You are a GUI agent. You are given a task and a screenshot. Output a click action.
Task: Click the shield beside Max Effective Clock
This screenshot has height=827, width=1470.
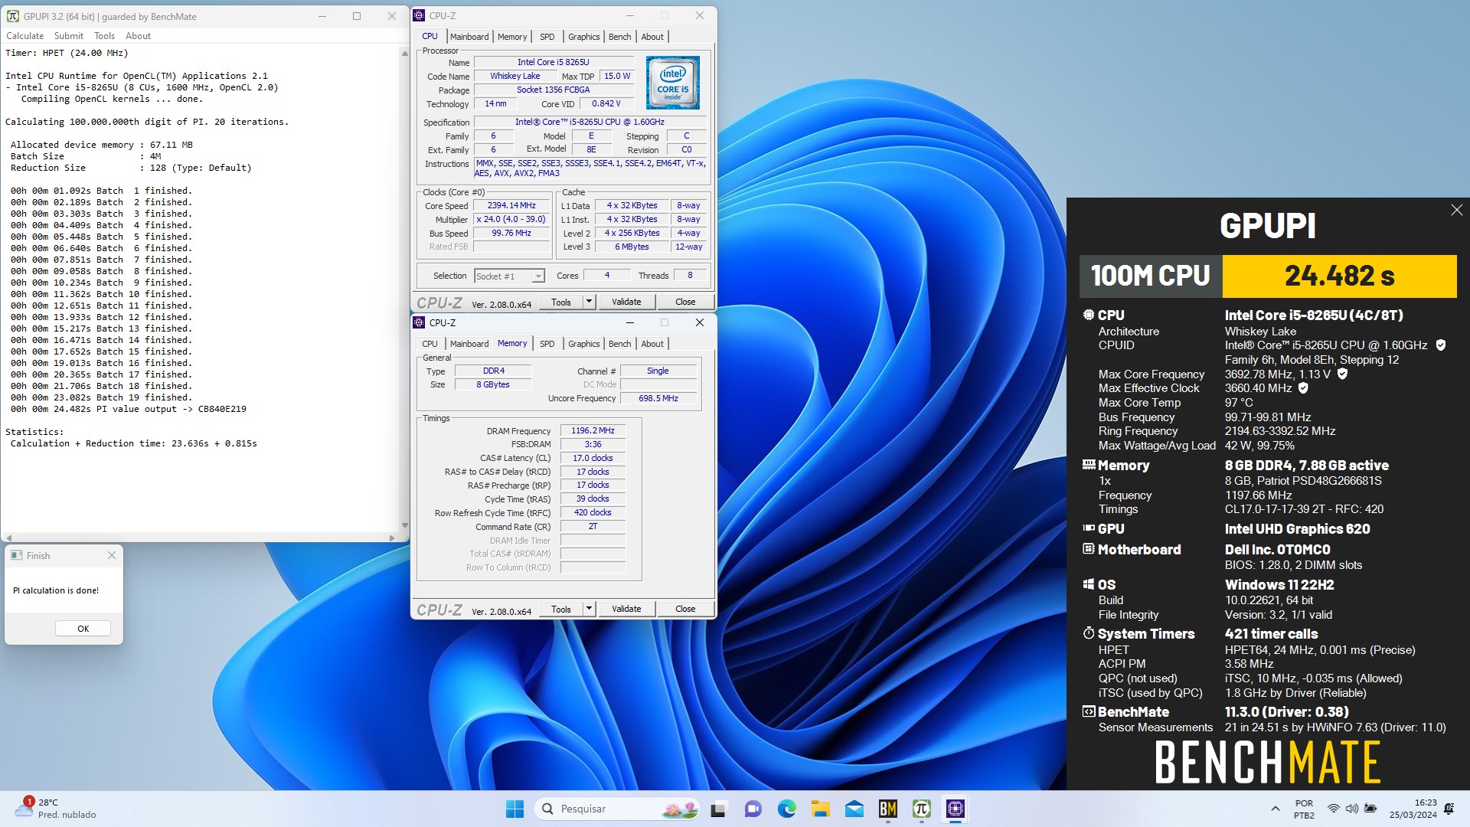(x=1303, y=388)
